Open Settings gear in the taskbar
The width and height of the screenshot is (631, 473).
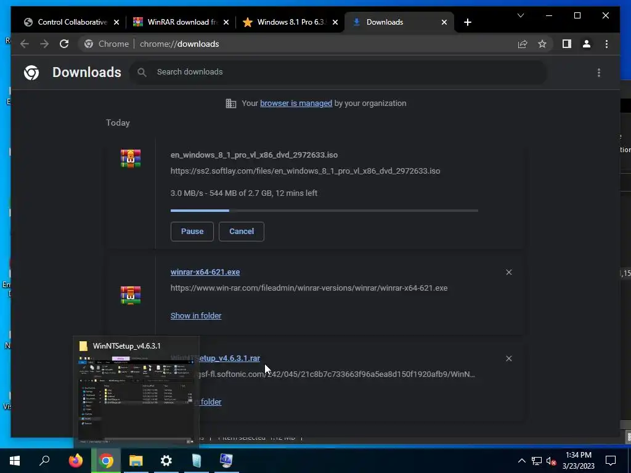pos(166,461)
